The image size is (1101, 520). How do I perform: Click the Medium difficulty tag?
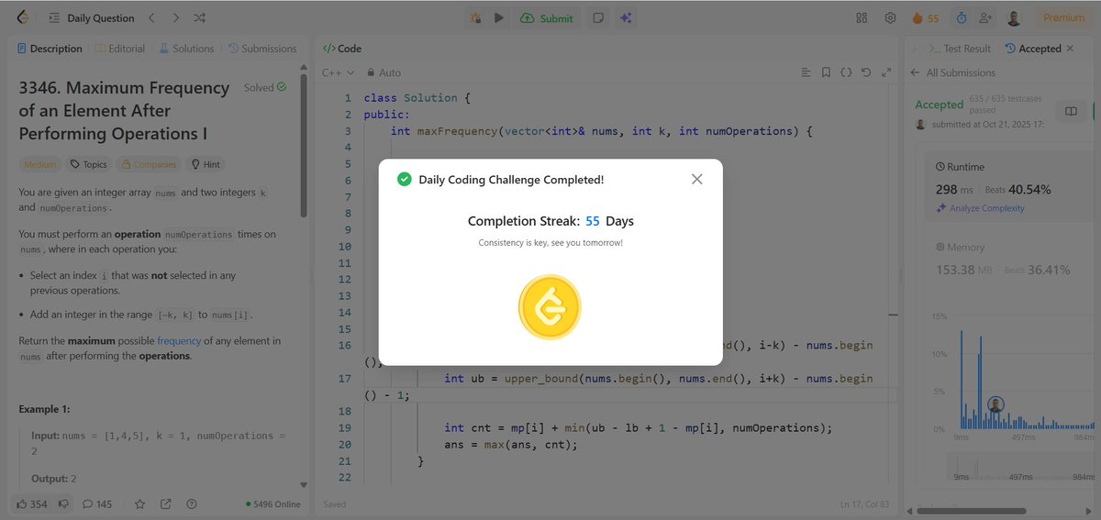(x=40, y=165)
